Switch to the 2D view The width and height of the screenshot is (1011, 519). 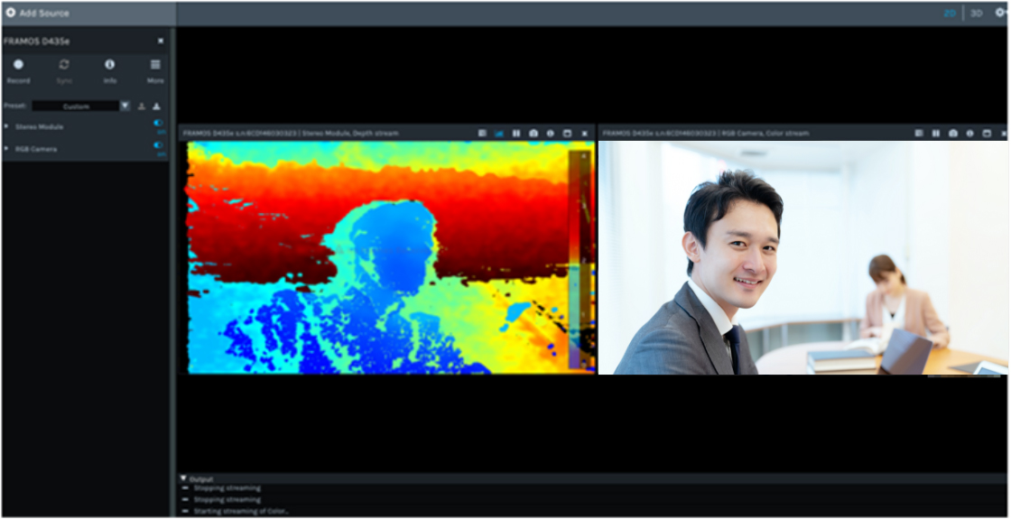(x=950, y=14)
